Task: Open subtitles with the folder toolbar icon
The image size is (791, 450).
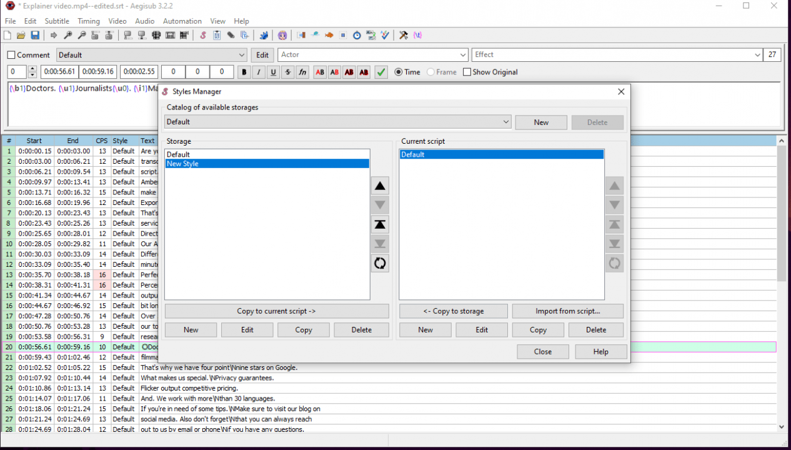Action: pos(21,36)
